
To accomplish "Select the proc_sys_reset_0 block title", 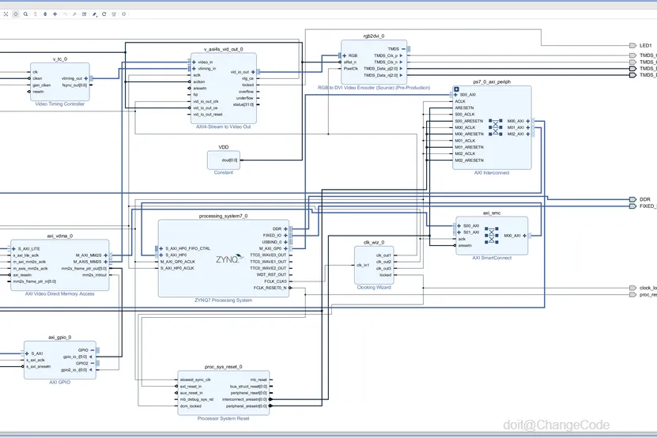I will [x=223, y=367].
